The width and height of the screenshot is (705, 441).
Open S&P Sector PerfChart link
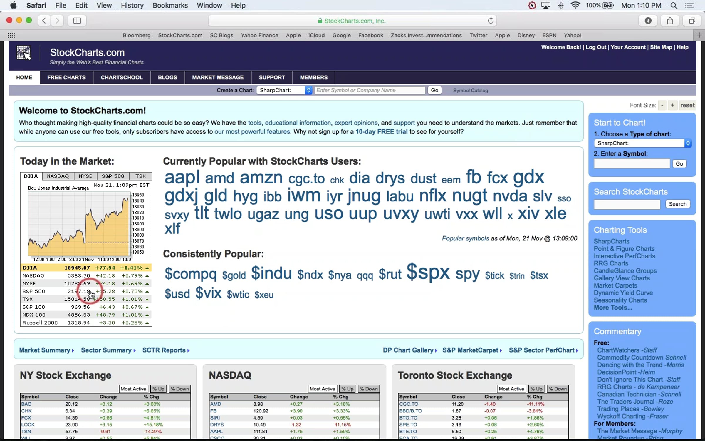[x=543, y=350]
